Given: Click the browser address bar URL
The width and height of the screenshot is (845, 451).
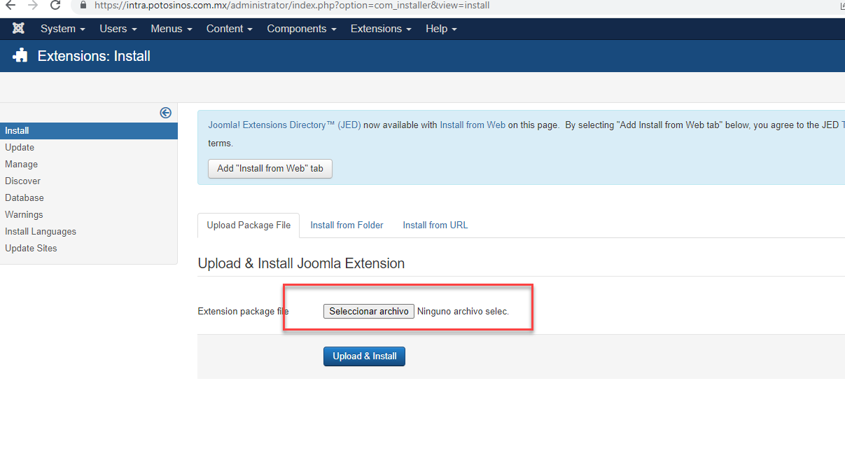Looking at the screenshot, I should point(292,6).
